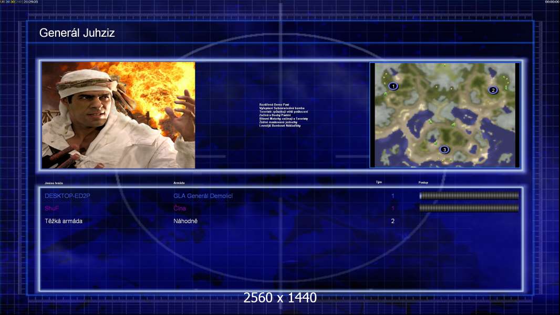Click team number 1 in the ShuF row
The height and width of the screenshot is (315, 560).
coord(393,208)
